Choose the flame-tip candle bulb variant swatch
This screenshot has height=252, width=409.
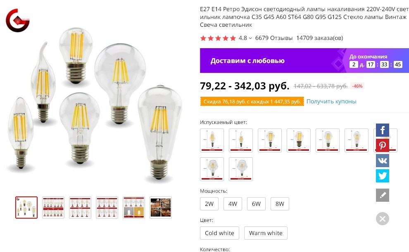coord(241,140)
